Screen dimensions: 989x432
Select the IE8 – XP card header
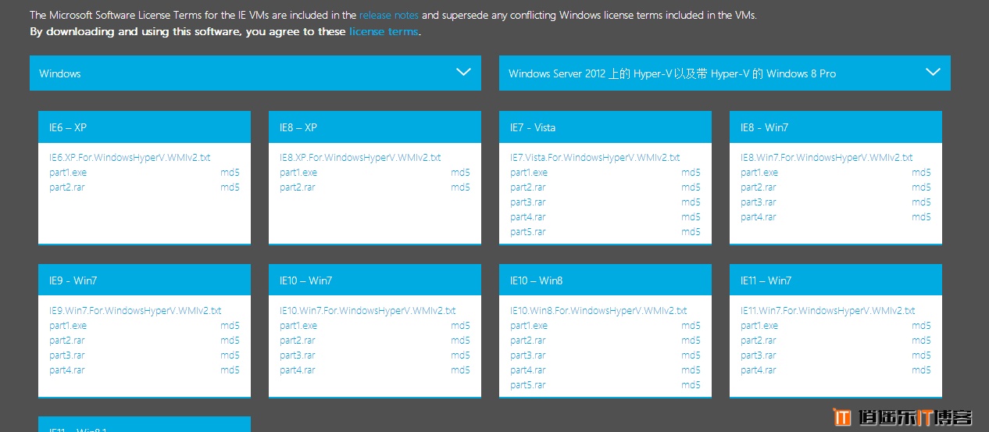(x=375, y=127)
